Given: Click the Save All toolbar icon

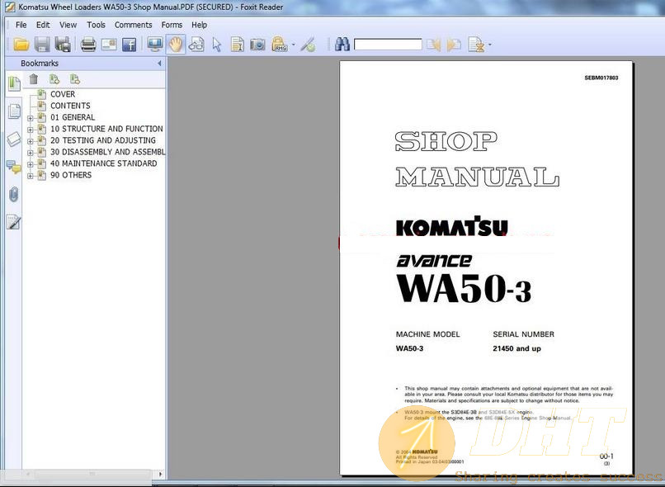Looking at the screenshot, I should tap(63, 44).
